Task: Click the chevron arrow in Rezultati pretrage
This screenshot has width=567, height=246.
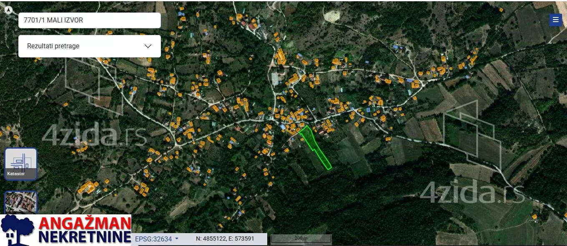Action: (x=148, y=46)
